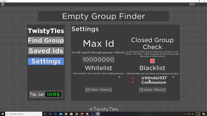Select the @h0nda1337 blacklist entry

(x=154, y=78)
